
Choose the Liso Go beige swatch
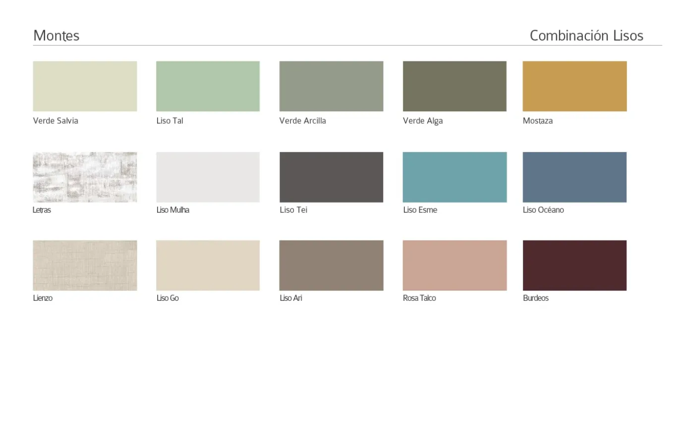[x=208, y=265]
